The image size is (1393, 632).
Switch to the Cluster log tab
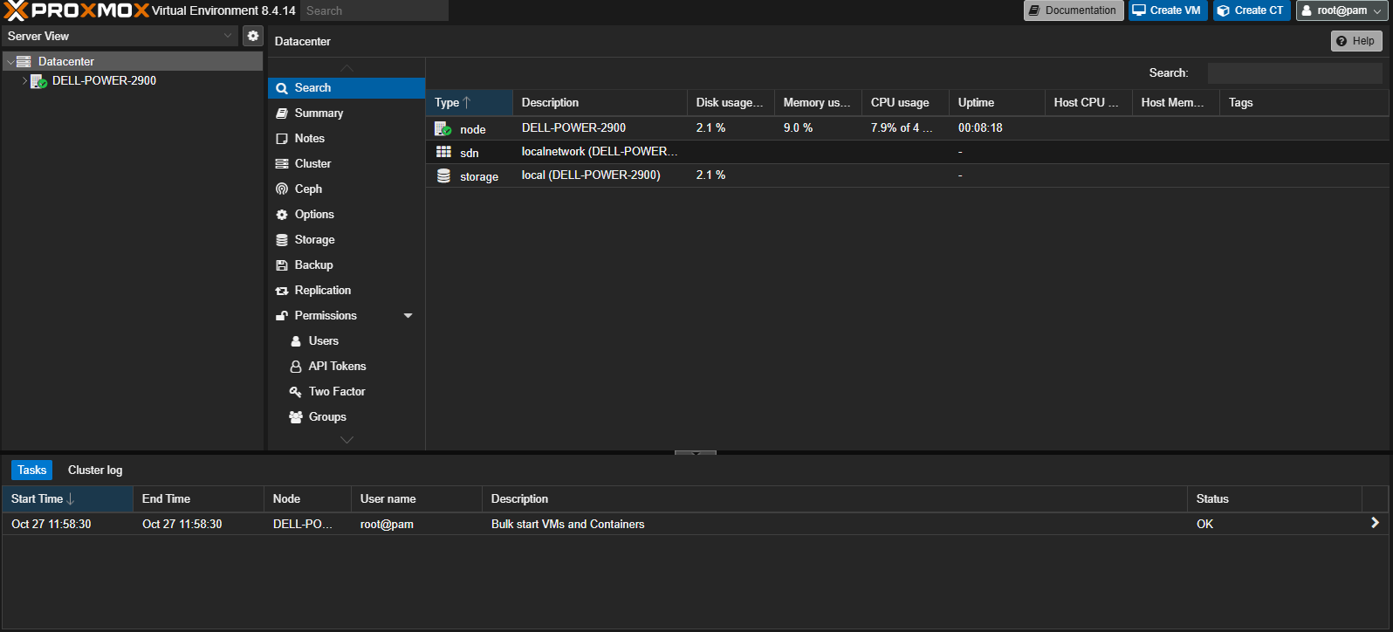(95, 471)
